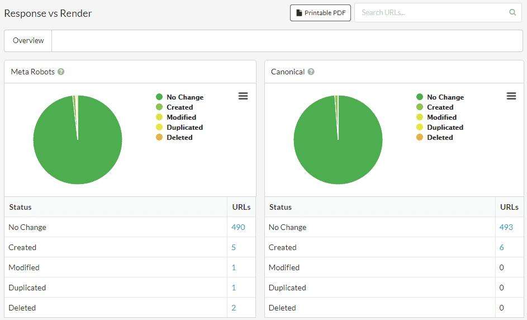
Task: Open Canonical help question icon
Action: pos(311,72)
